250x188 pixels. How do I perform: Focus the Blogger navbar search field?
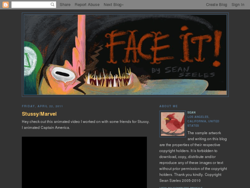click(x=34, y=4)
